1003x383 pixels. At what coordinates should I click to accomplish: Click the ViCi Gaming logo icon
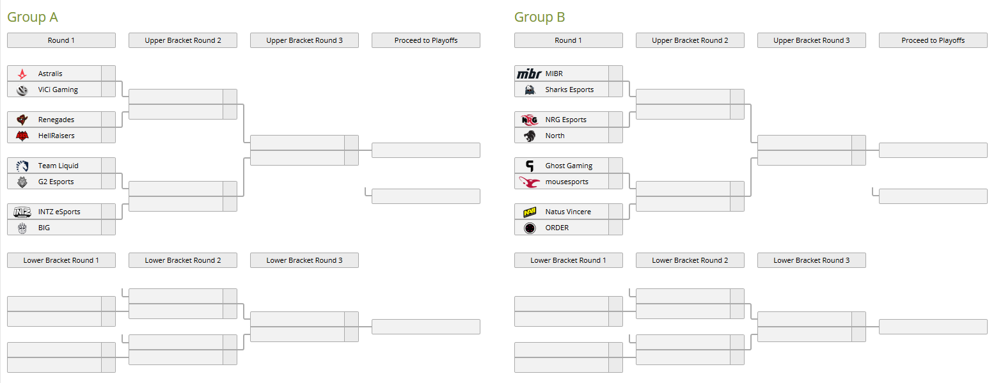(22, 90)
